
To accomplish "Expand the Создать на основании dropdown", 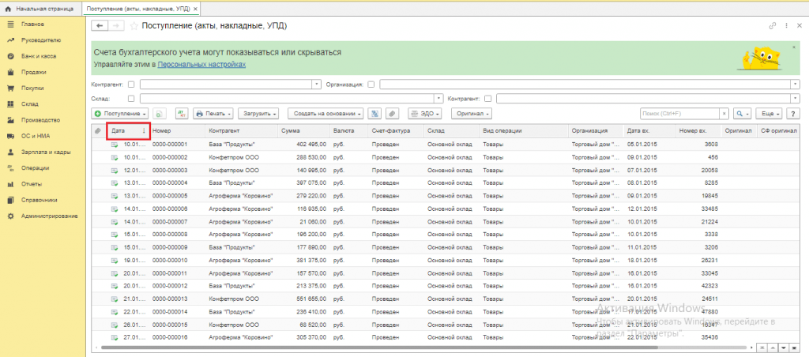I will click(325, 114).
